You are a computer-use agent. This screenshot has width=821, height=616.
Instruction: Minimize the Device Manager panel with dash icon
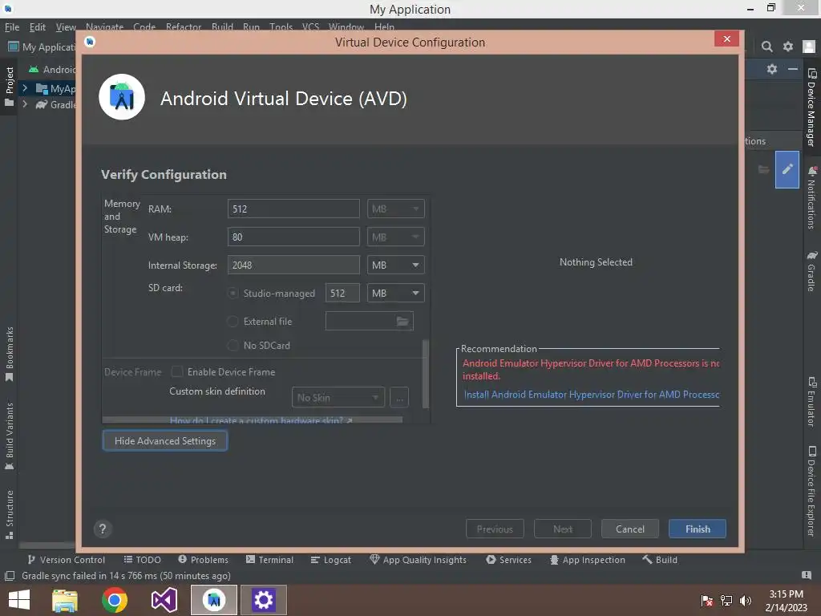point(793,69)
